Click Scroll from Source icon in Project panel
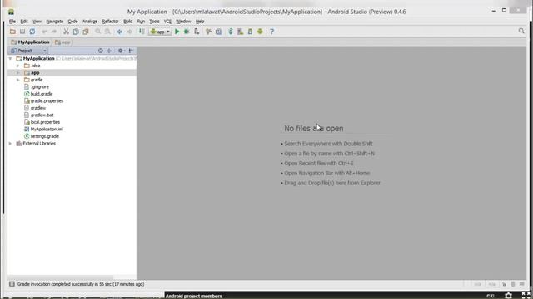Image resolution: width=533 pixels, height=299 pixels. 100,51
